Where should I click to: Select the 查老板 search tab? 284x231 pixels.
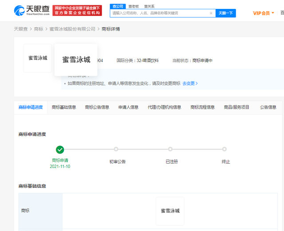134,7
